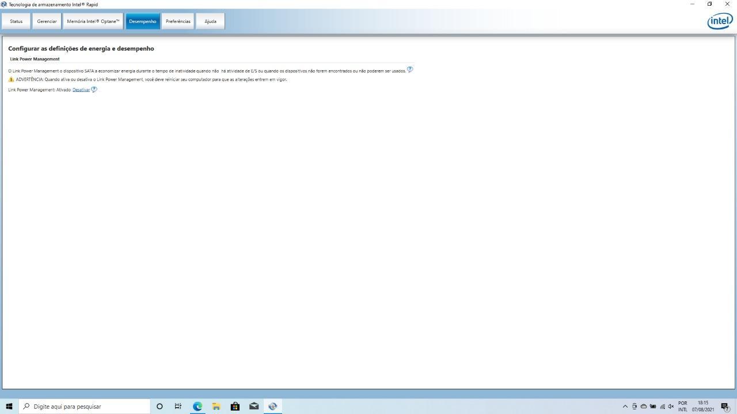
Task: Click the Intel Rapid Storage taskbar icon
Action: 273,407
